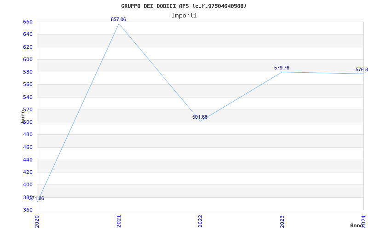Select the 501.68 data label
The width and height of the screenshot is (368, 230).
[200, 117]
